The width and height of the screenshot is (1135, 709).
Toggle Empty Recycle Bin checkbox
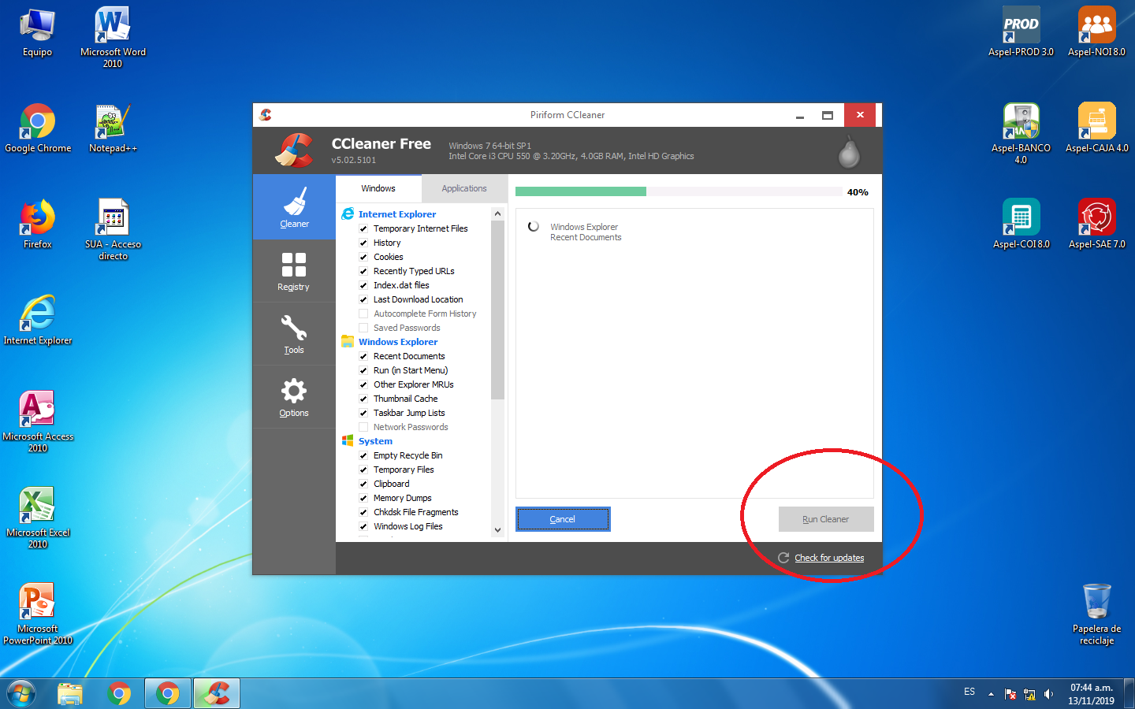363,455
